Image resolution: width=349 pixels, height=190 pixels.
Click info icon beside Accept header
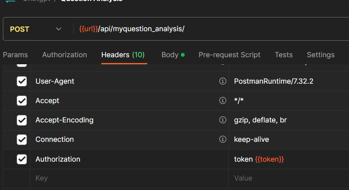coord(223,101)
